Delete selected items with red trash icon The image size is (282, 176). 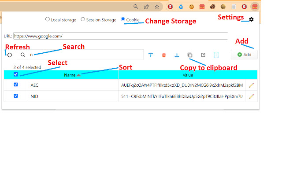coord(163,55)
